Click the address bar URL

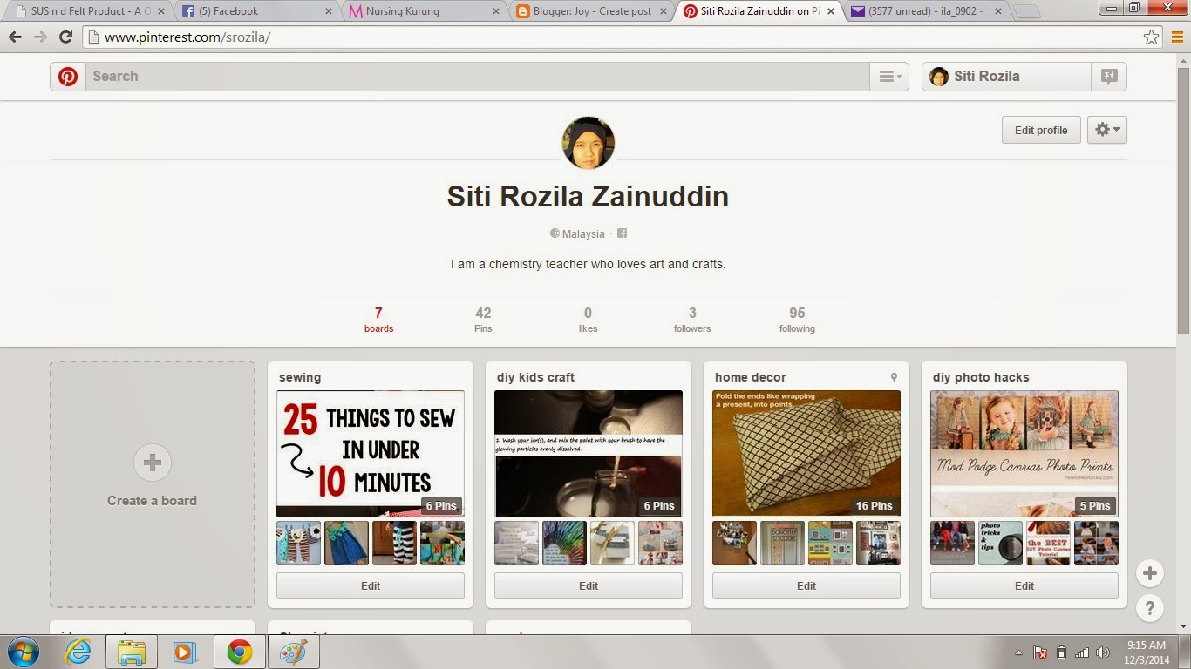(x=187, y=37)
